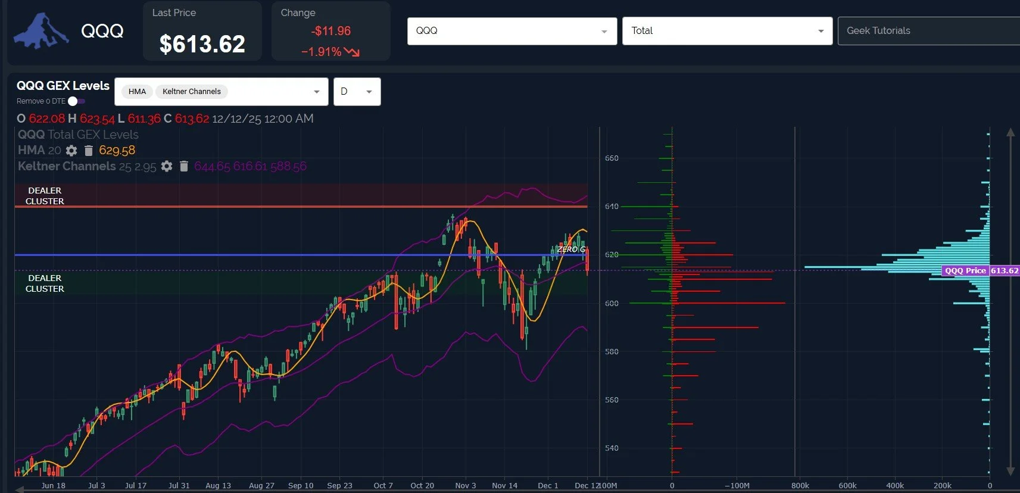Click the $613.62 last price value
This screenshot has width=1020, height=493.
click(202, 44)
